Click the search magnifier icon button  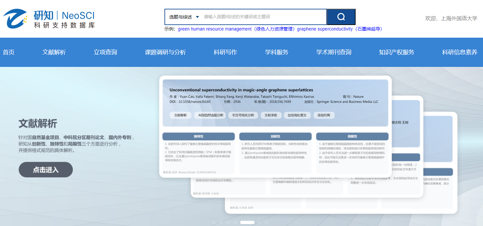[x=341, y=17]
